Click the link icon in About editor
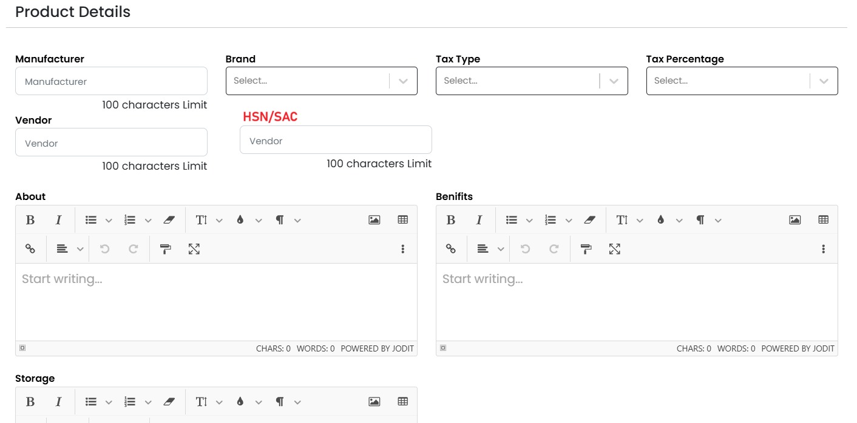The width and height of the screenshot is (857, 423). click(x=30, y=249)
